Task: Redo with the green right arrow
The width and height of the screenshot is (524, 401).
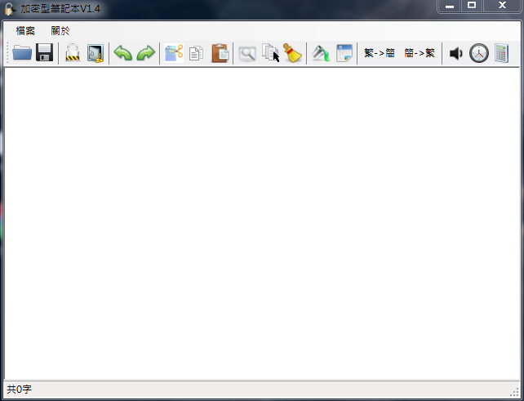Action: coord(146,53)
